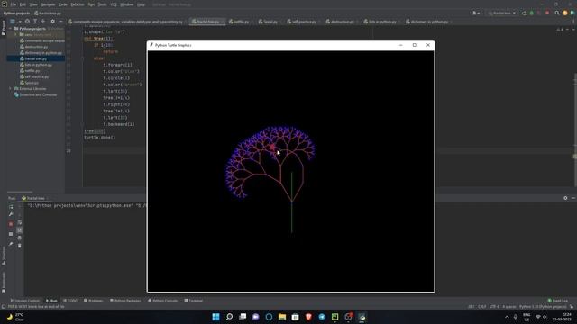Viewport: 577px width, 324px height.
Task: Click the Python interpreter status bar widget
Action: click(543, 306)
